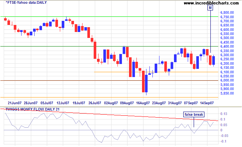Image resolution: width=242 pixels, height=147 pixels.
Task: Click the -0.1 money flow axis value
Action: 223,141
